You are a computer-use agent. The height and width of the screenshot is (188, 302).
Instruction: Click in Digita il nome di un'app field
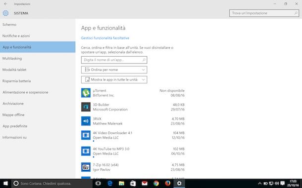[x=114, y=60]
